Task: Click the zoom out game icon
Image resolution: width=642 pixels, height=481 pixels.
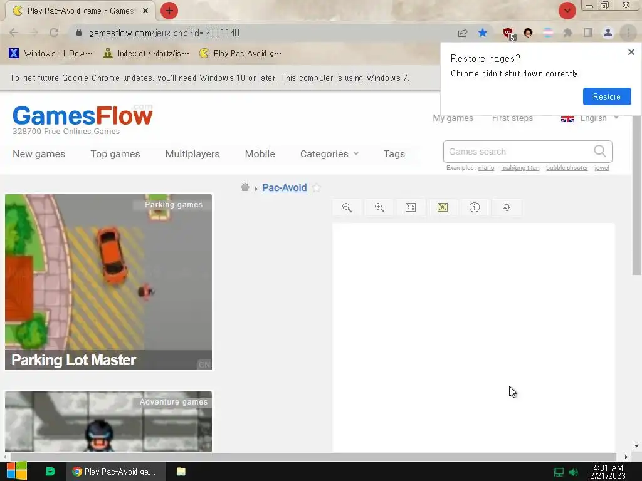Action: click(x=347, y=207)
